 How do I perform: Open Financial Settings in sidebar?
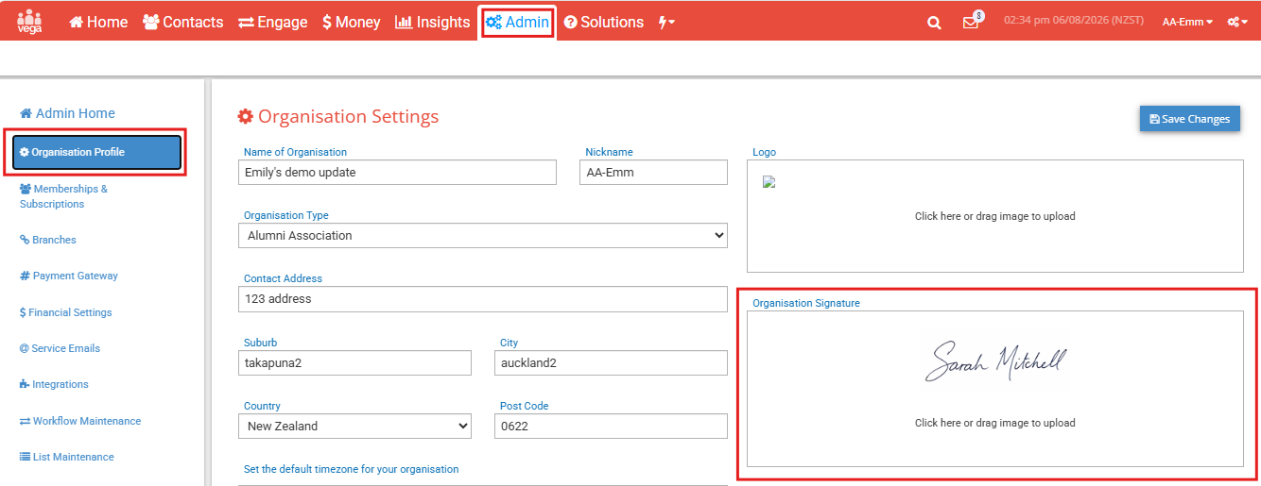pos(66,312)
